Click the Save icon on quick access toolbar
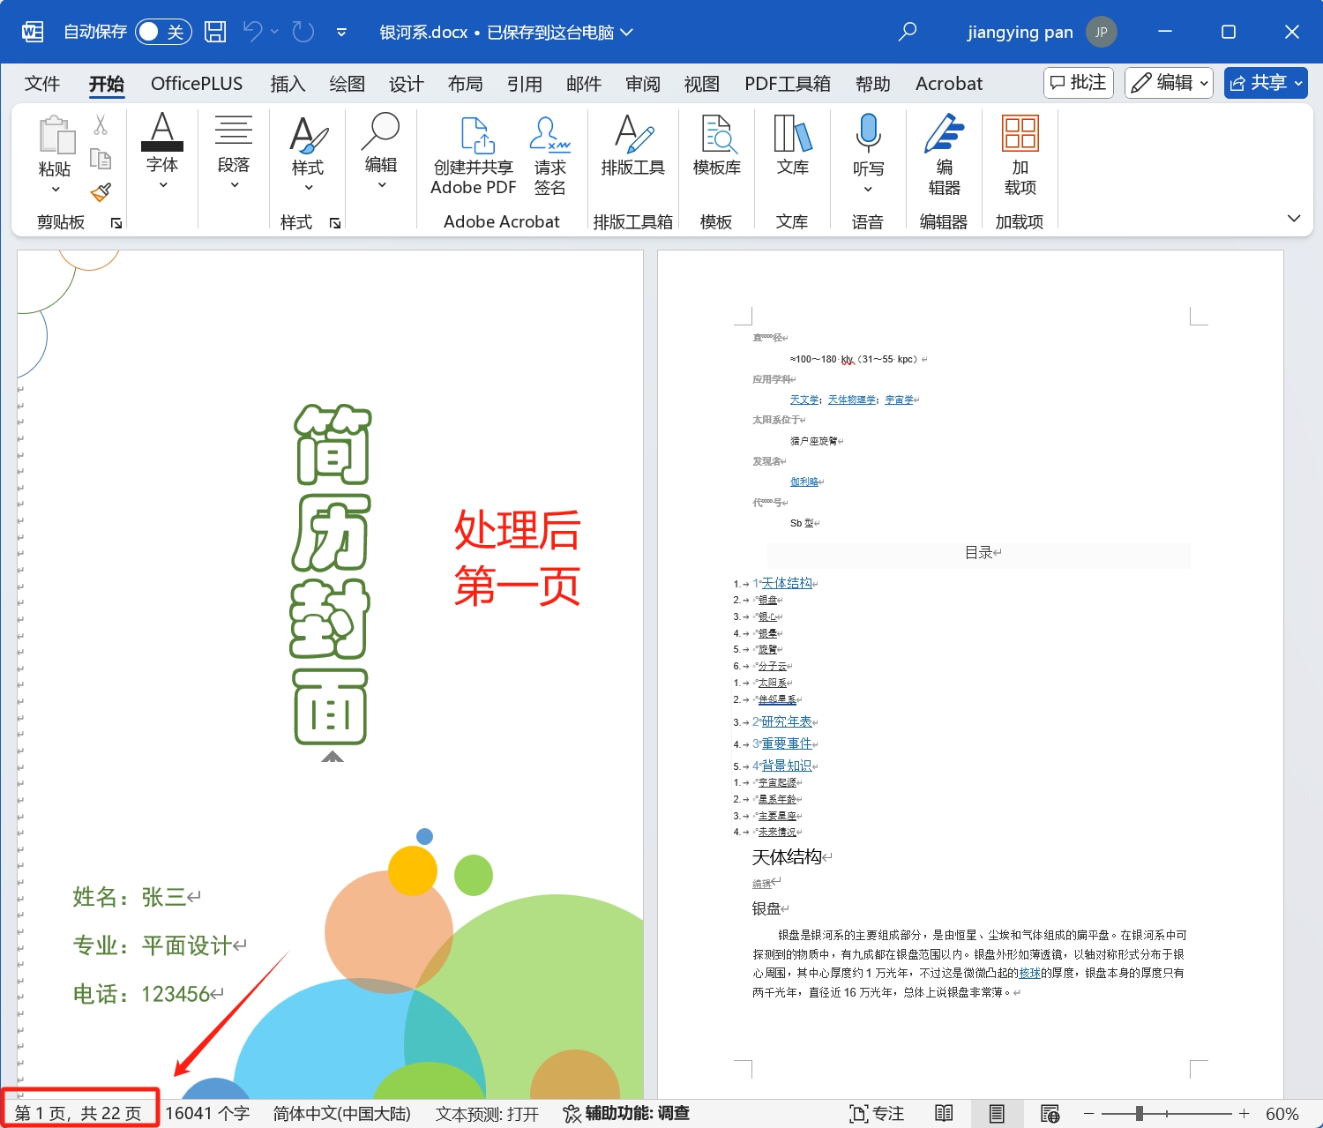The width and height of the screenshot is (1323, 1128). [x=214, y=31]
